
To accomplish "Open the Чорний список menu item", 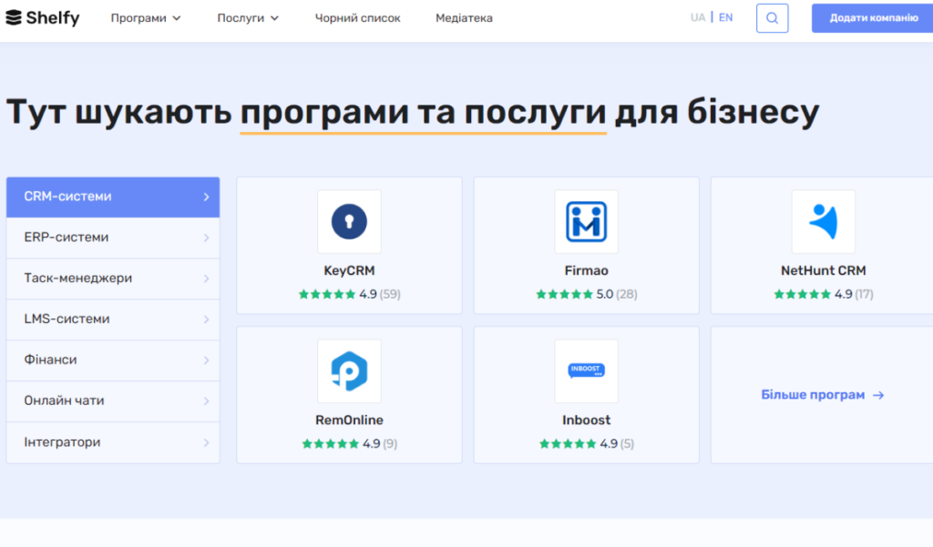I will (x=357, y=16).
